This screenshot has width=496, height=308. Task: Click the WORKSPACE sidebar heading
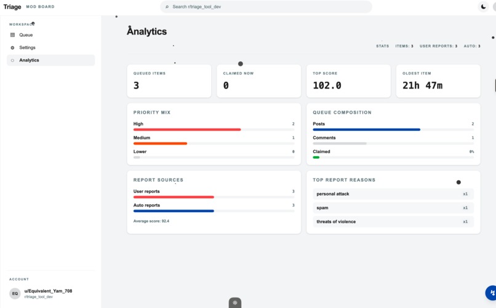click(22, 25)
